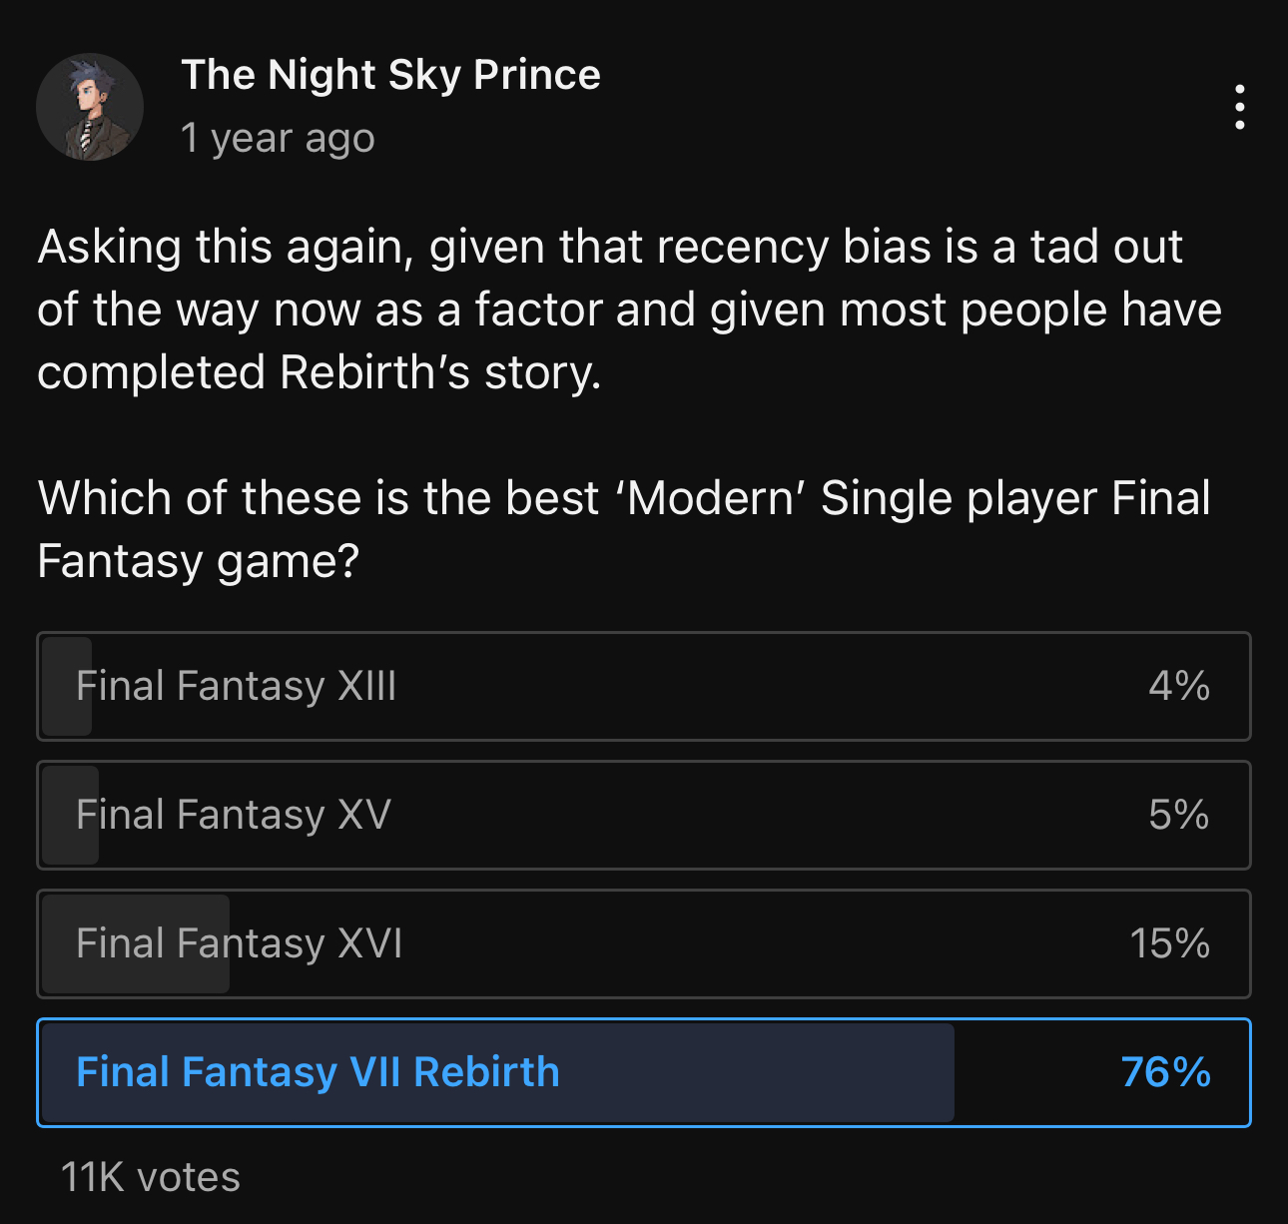This screenshot has height=1224, width=1288.
Task: Click the "1 year ago" timestamp
Action: 278,138
